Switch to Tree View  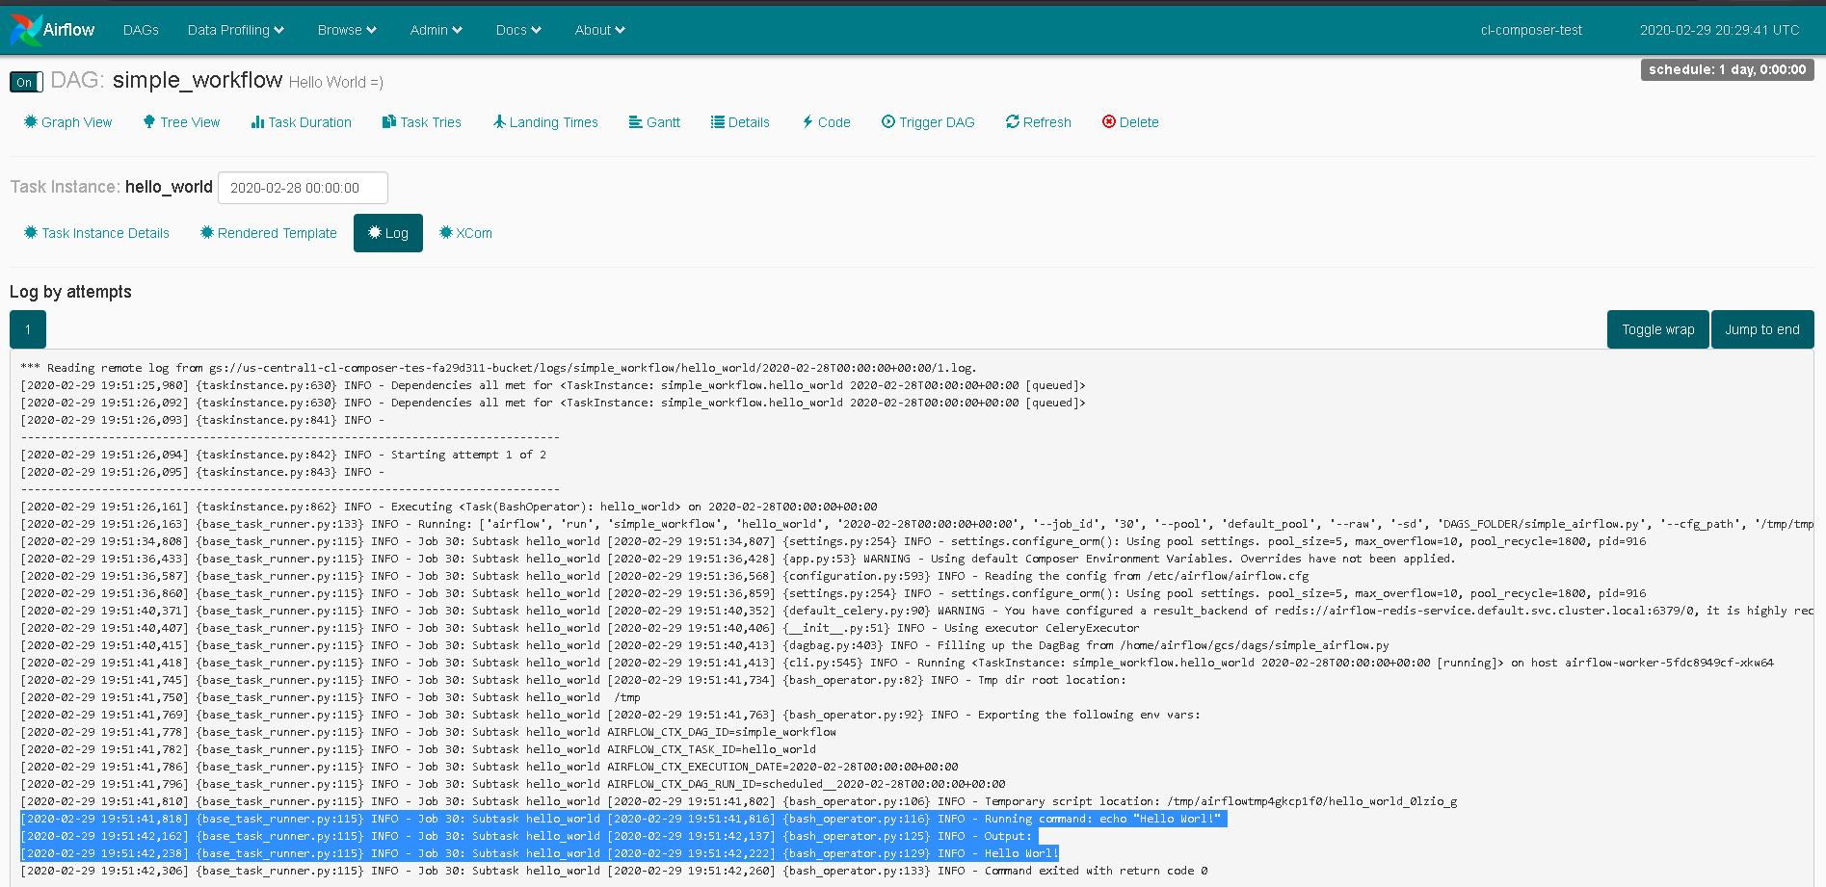[180, 121]
